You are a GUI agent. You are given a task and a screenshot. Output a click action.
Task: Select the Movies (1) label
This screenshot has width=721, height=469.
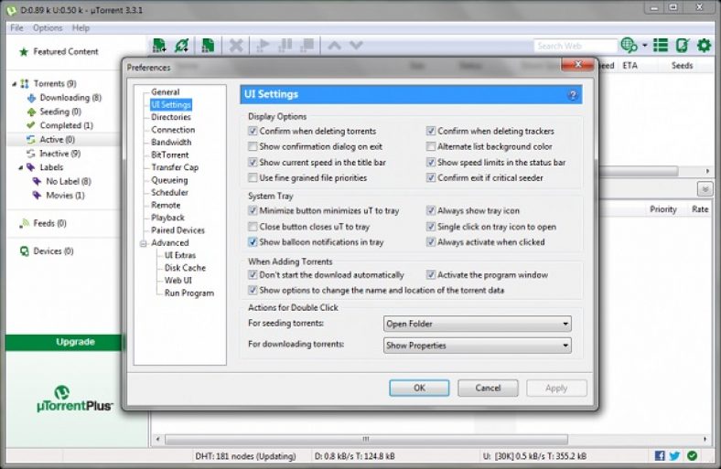[x=65, y=196]
